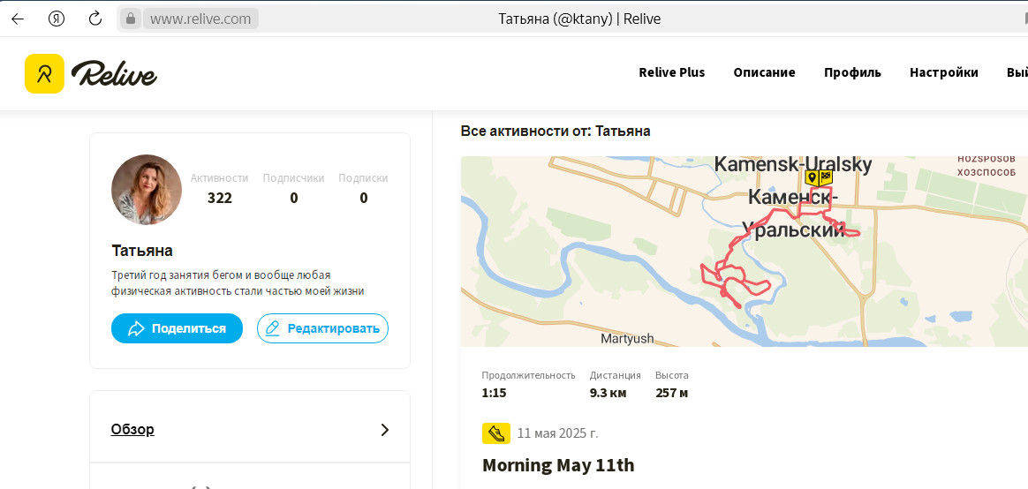Click the Подписчики count 0

click(294, 198)
